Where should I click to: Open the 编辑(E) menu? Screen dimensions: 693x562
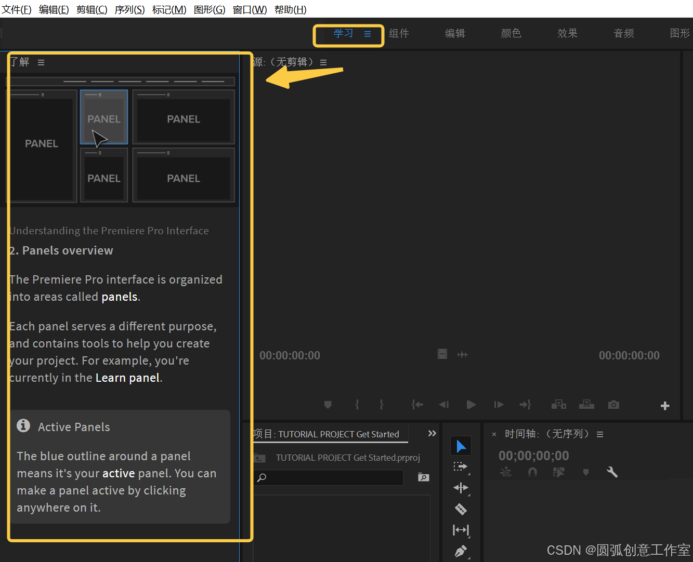[54, 9]
